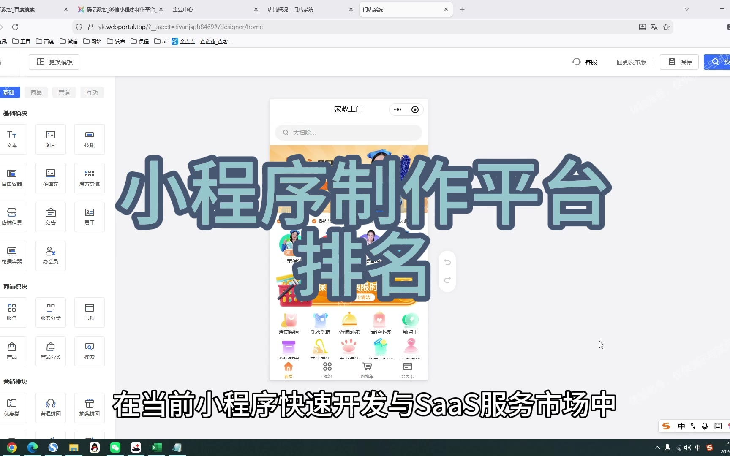Switch to the 互动 module tab

click(x=92, y=92)
